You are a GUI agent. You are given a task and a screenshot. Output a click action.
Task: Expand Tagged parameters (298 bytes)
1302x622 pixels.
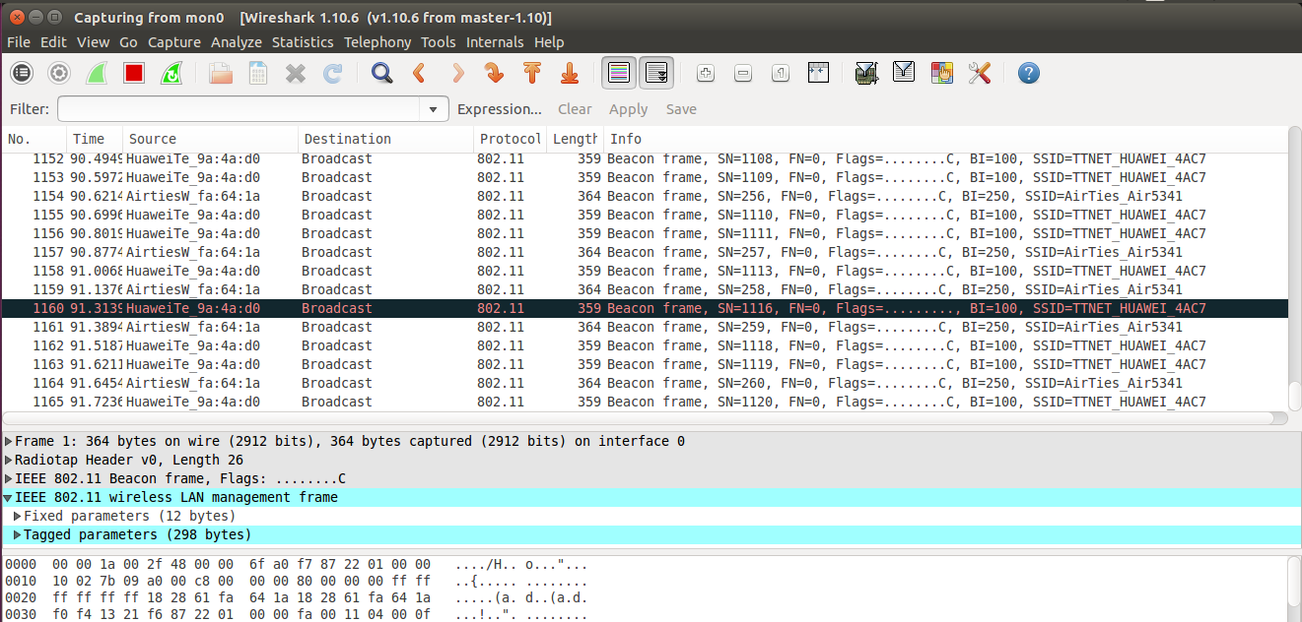(17, 534)
